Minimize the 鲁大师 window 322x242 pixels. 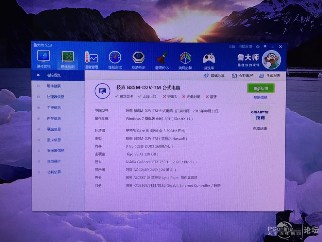(x=273, y=47)
